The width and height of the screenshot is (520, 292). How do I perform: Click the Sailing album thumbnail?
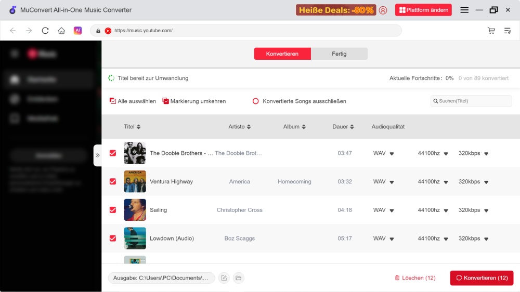(135, 210)
